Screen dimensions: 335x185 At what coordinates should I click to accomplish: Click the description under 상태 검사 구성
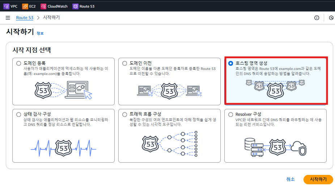(x=66, y=122)
